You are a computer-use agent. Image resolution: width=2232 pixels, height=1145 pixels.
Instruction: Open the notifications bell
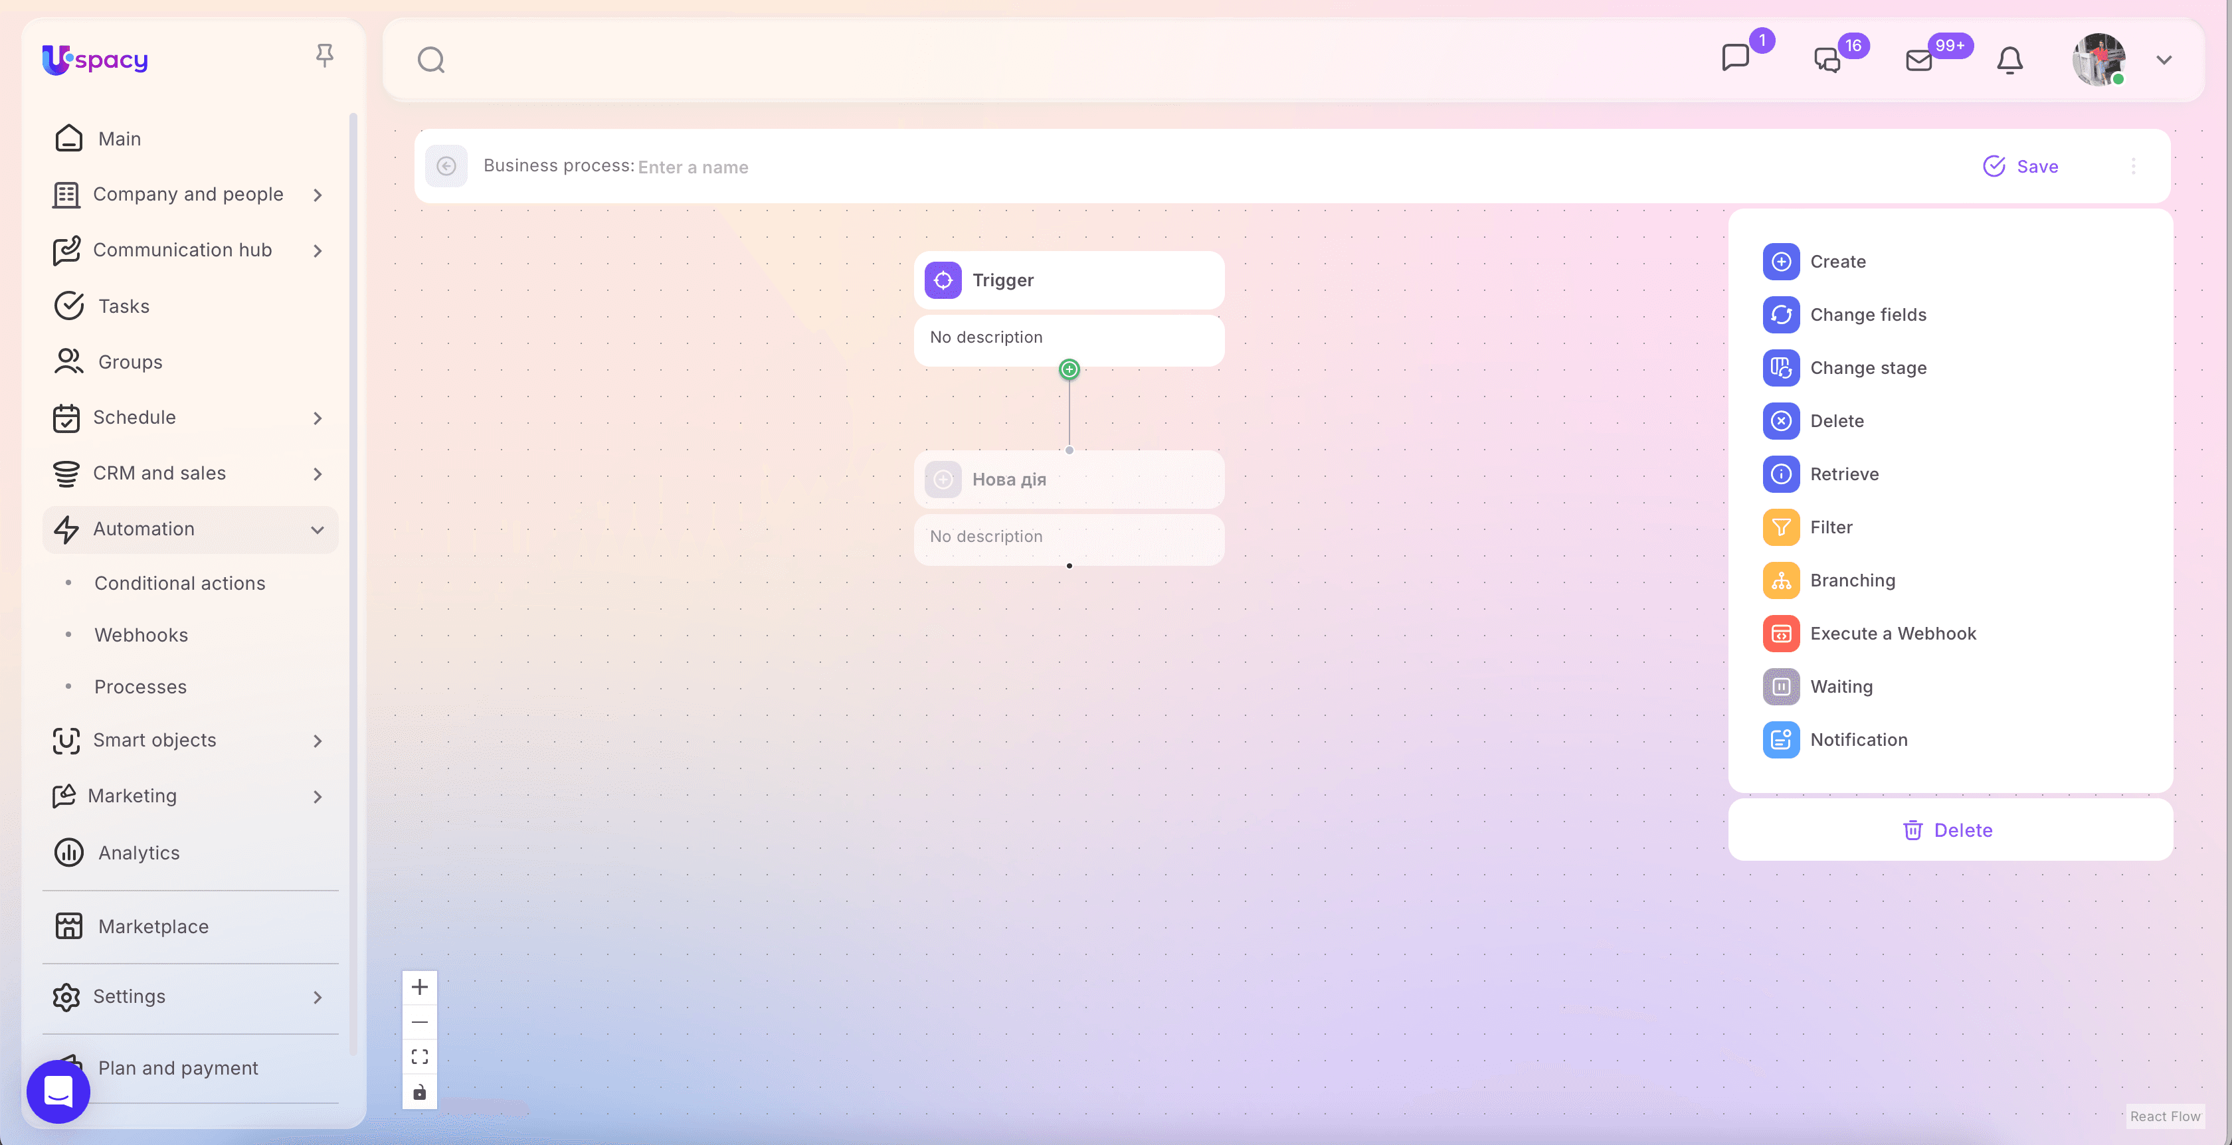[x=2009, y=60]
